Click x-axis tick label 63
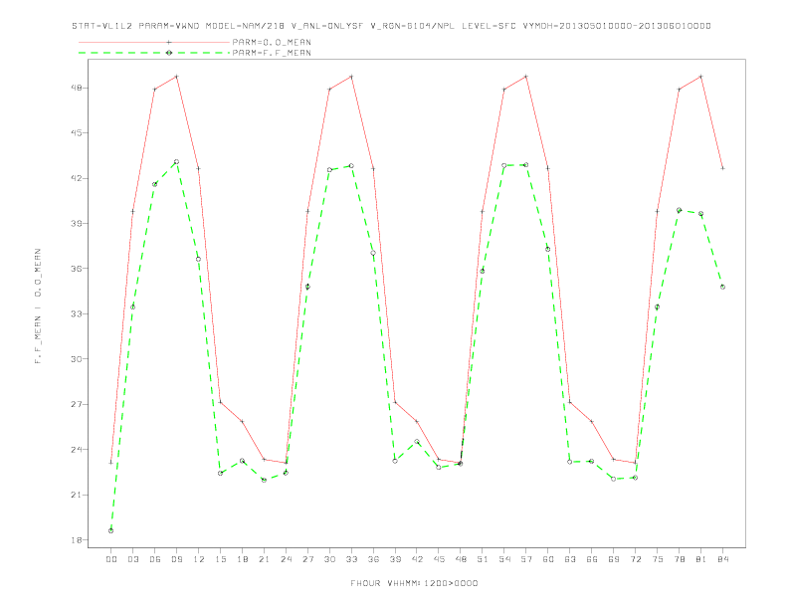This screenshot has height=609, width=788. [570, 559]
